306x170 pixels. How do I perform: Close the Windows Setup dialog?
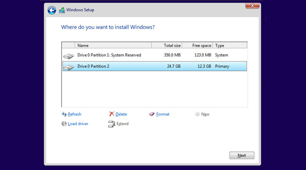252,6
